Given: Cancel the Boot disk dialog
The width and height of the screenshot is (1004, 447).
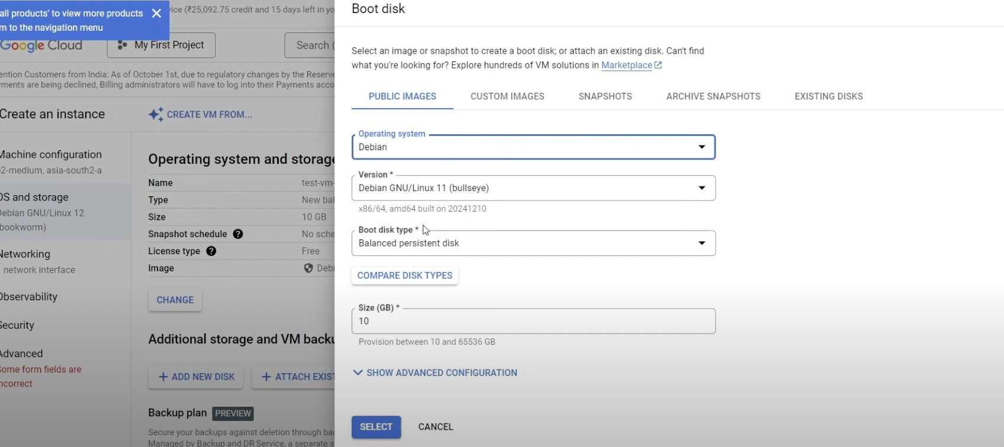Looking at the screenshot, I should pos(436,427).
